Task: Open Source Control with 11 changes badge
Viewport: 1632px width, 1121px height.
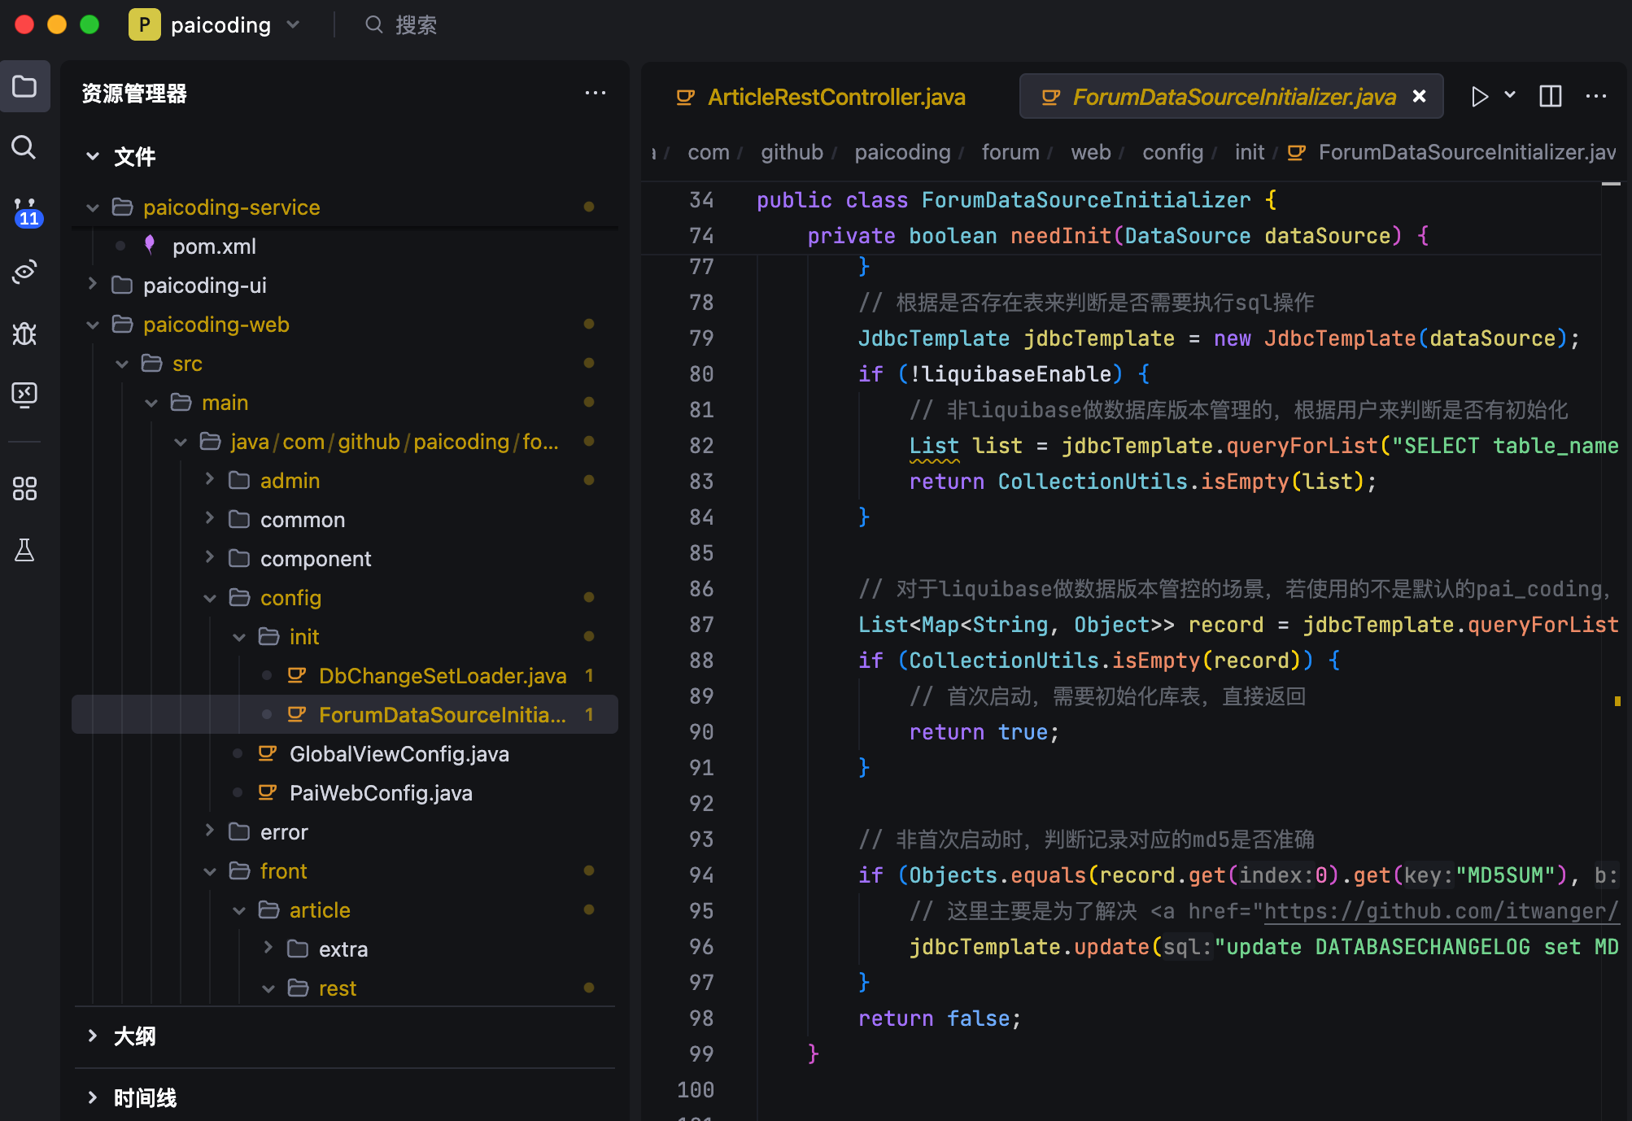Action: pos(25,210)
